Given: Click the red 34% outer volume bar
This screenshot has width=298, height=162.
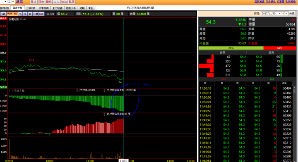Looking at the screenshot, I should point(280,48).
